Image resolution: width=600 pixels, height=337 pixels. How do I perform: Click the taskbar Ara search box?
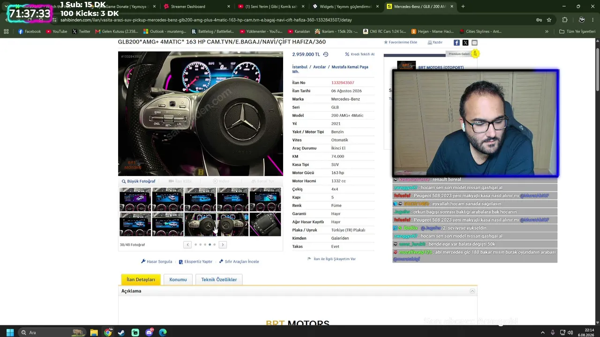pyautogui.click(x=52, y=332)
